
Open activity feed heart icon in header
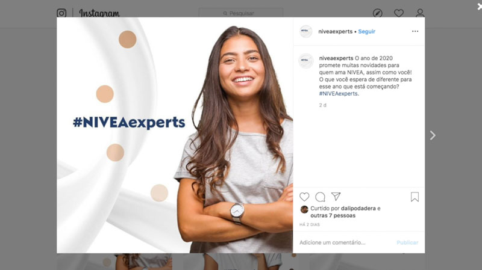[x=399, y=13]
